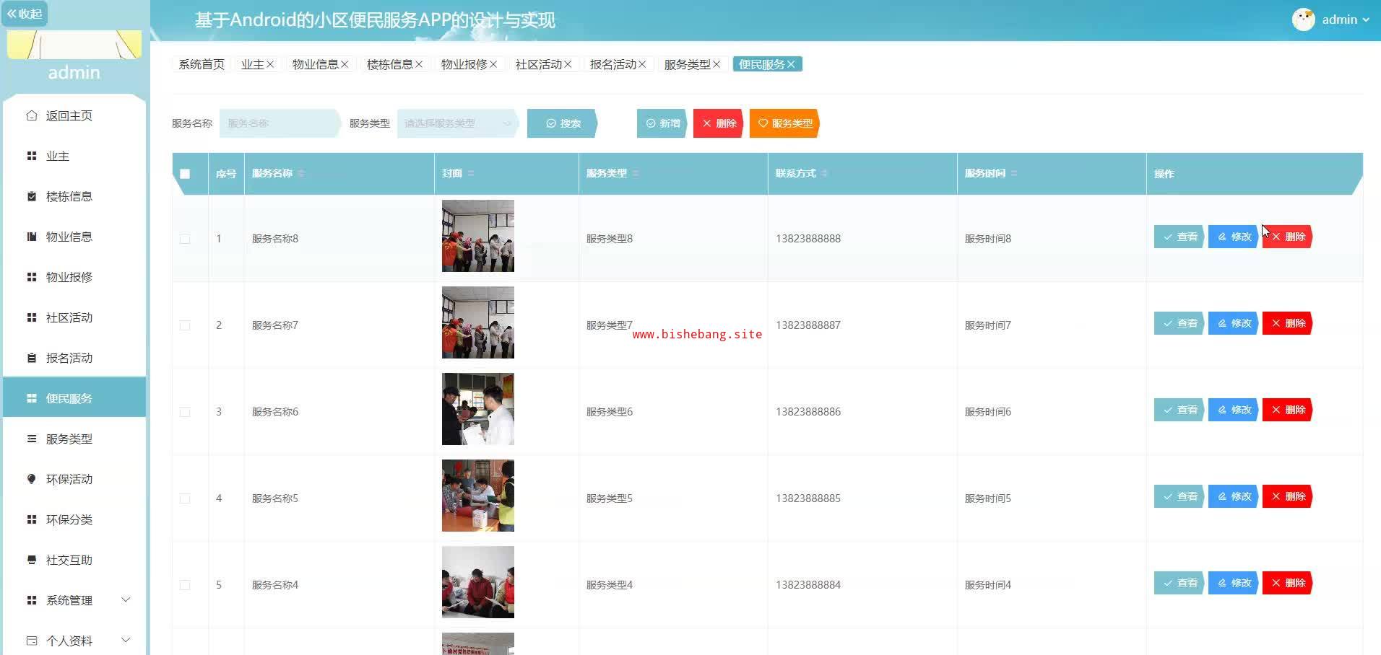Click the admin avatar in the header
The width and height of the screenshot is (1381, 655).
coord(1304,19)
